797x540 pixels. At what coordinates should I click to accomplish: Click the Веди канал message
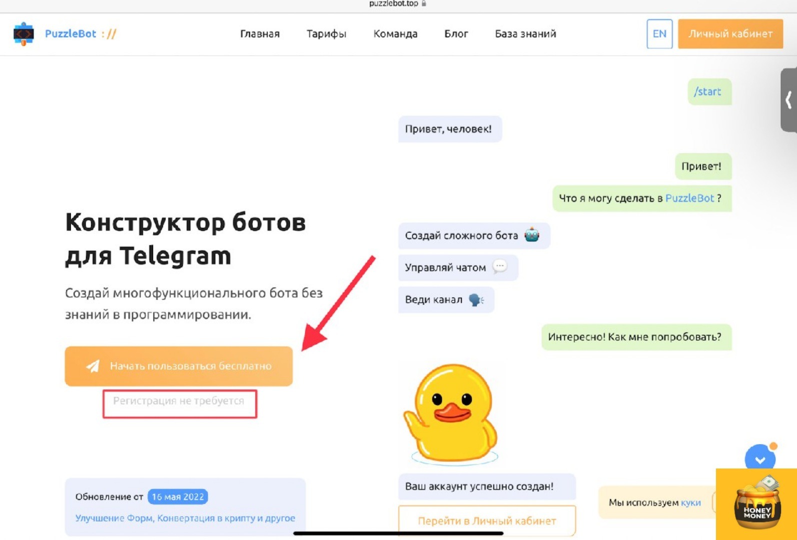coord(446,299)
